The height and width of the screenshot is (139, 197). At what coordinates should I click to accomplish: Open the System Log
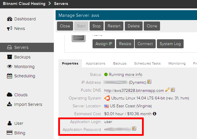(170, 44)
